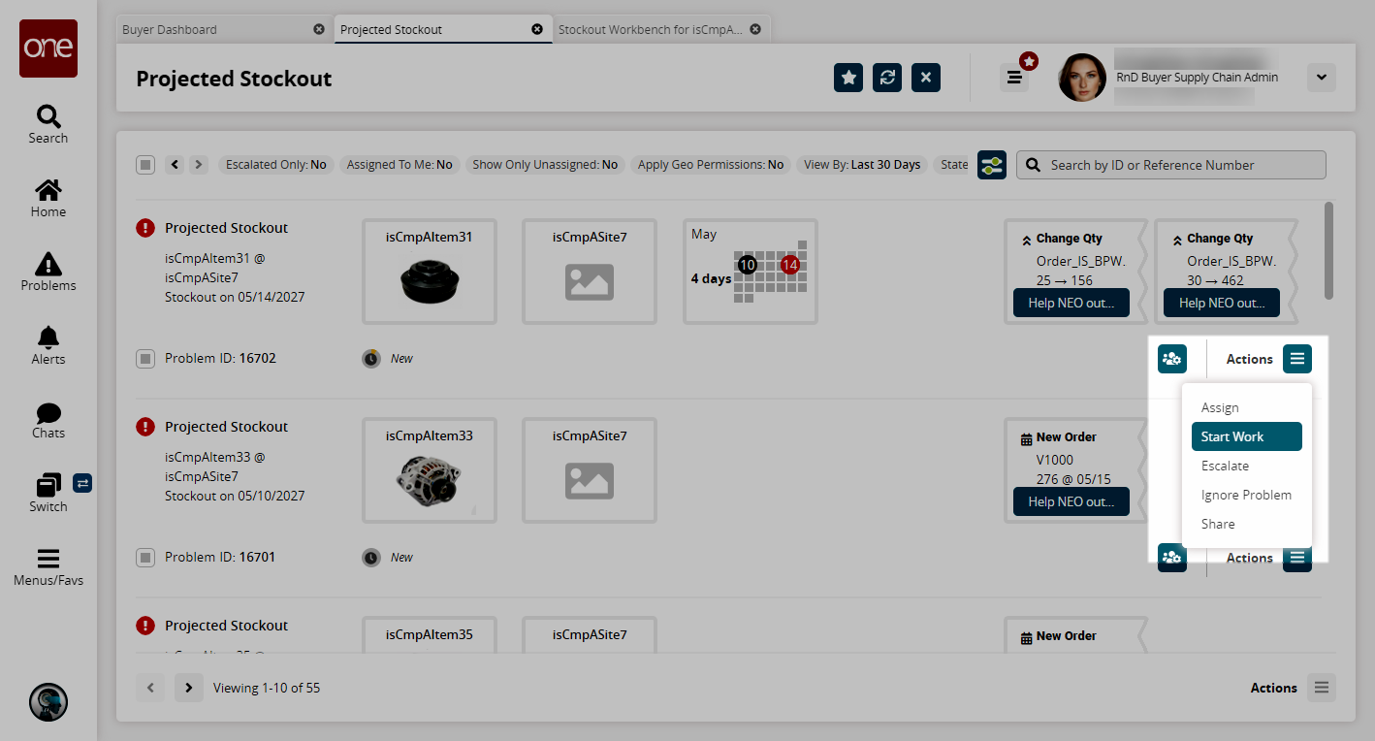The image size is (1375, 741).
Task: Toggle the select-all checkbox in filter bar
Action: point(145,165)
